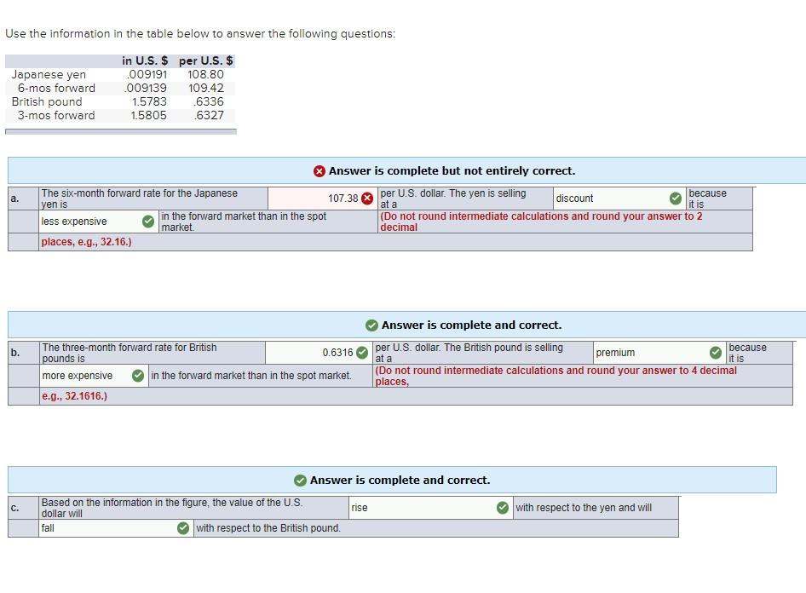Open the 'more expensive' dropdown in part b
This screenshot has height=593, width=806.
[94, 376]
